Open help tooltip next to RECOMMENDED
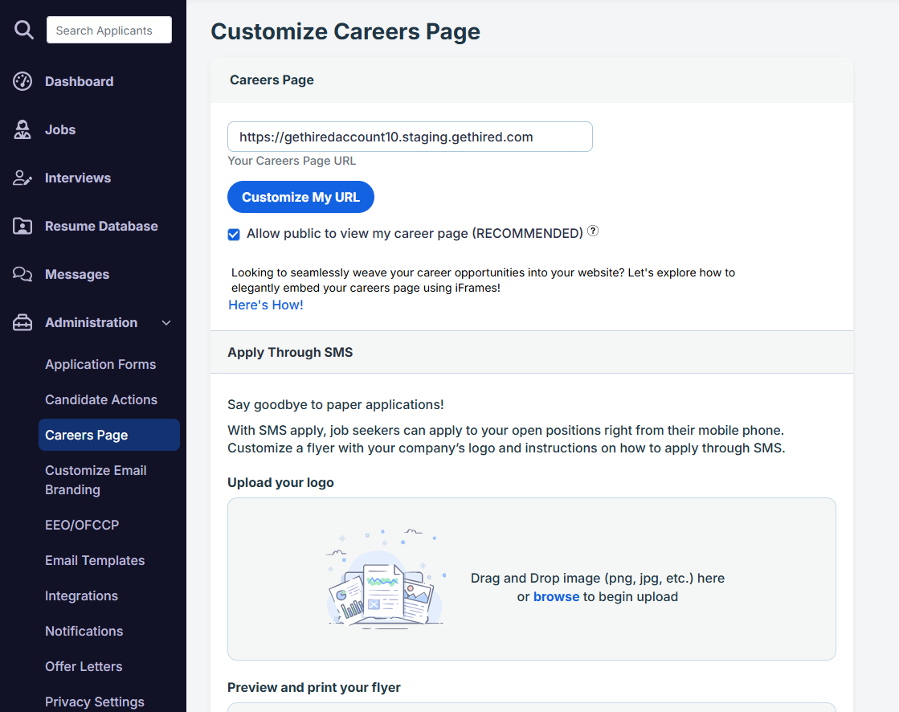This screenshot has height=712, width=899. pyautogui.click(x=593, y=231)
